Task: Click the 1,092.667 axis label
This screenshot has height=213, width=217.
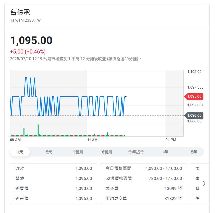Action: pyautogui.click(x=195, y=105)
